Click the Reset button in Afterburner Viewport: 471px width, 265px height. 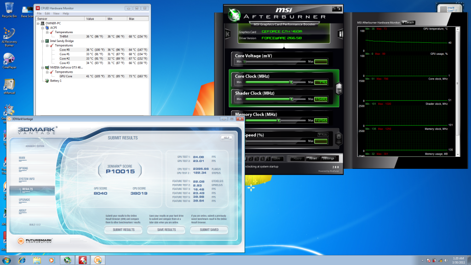[x=312, y=158]
